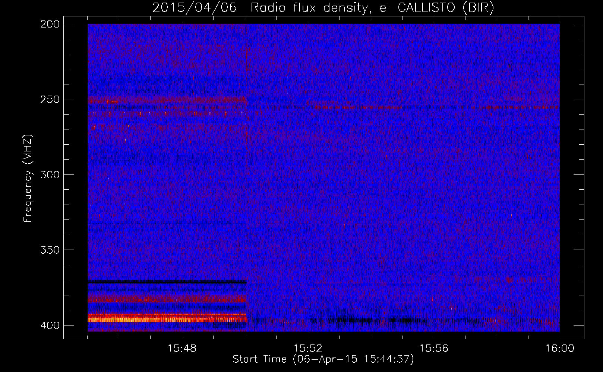Pick the 15:56 time tick label

[434, 349]
